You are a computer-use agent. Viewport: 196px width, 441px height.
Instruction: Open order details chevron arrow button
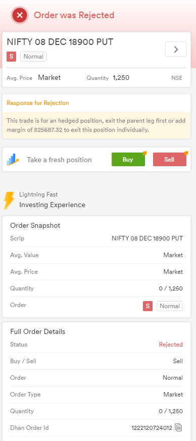coord(176,49)
